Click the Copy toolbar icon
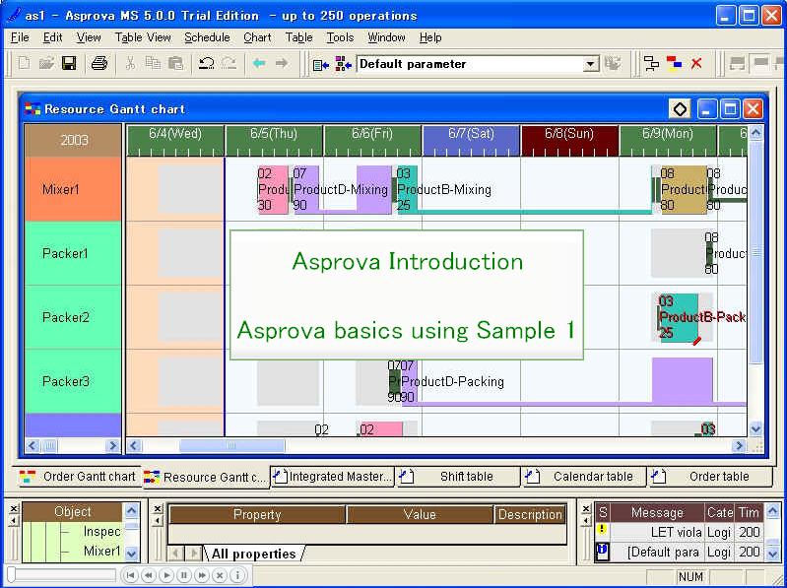 coord(153,63)
